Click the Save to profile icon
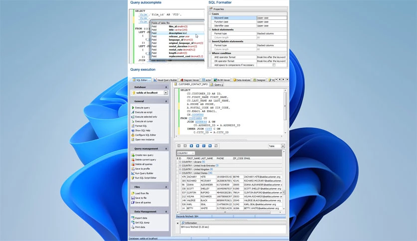 (x=133, y=168)
